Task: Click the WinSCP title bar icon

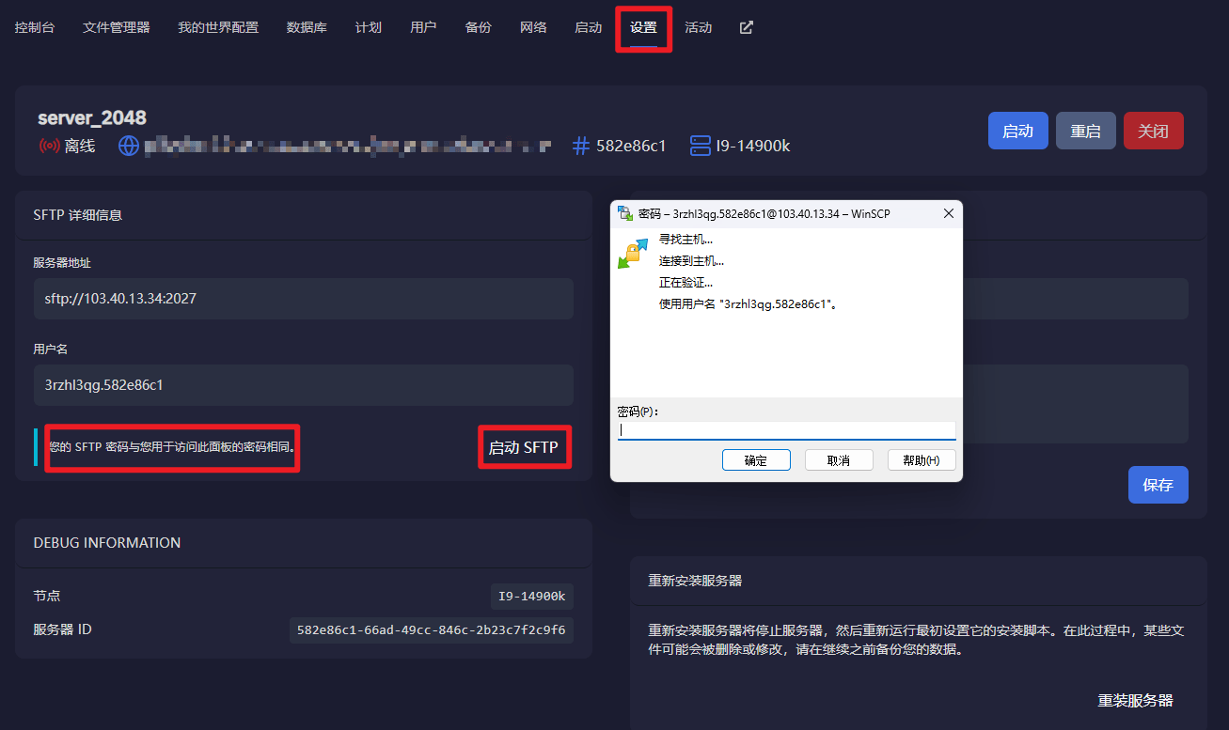Action: (x=625, y=213)
